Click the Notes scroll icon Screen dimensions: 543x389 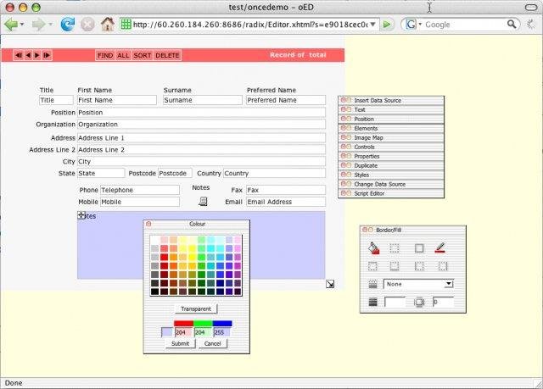(x=203, y=201)
